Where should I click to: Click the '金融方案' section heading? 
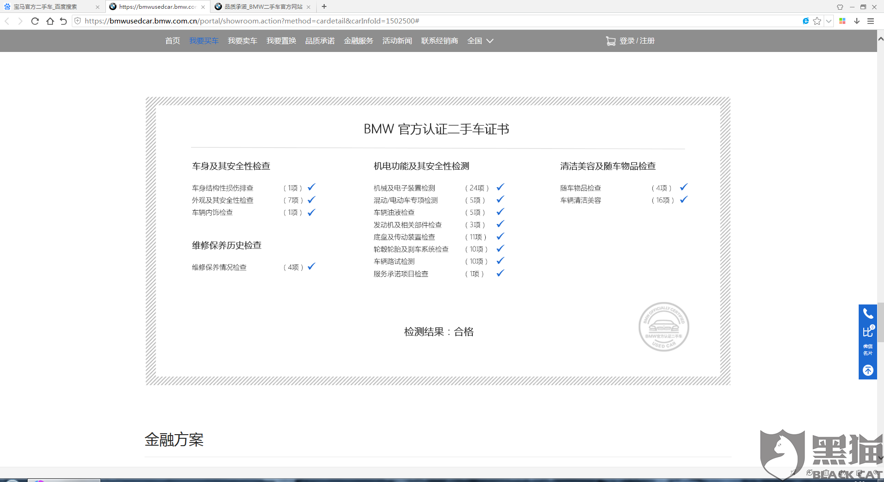pos(174,440)
